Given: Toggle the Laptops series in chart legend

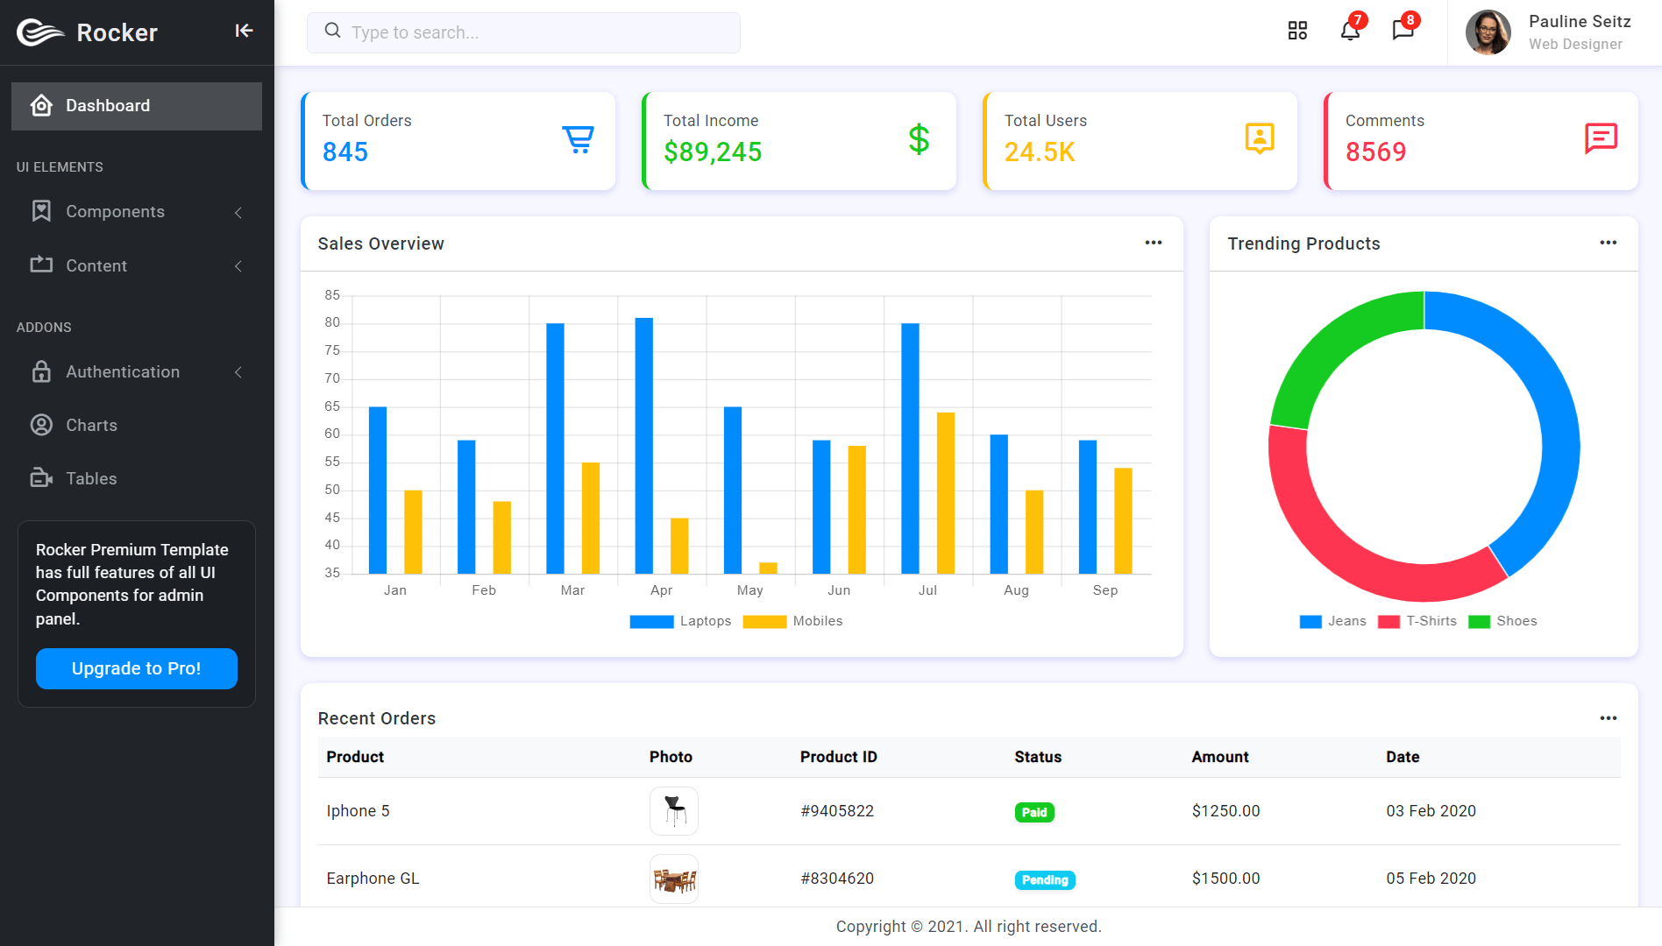Looking at the screenshot, I should click(x=680, y=621).
